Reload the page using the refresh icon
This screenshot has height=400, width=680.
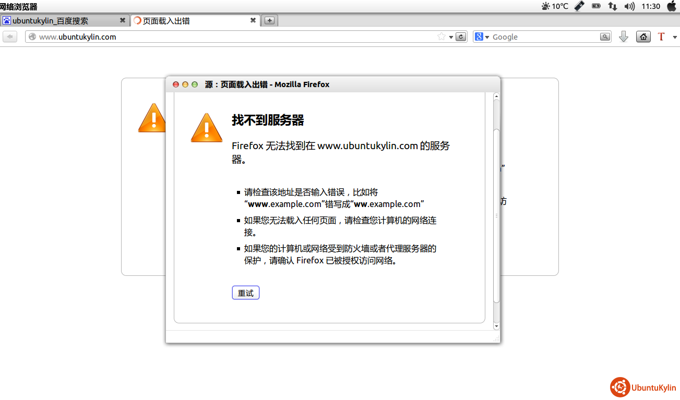pos(461,37)
